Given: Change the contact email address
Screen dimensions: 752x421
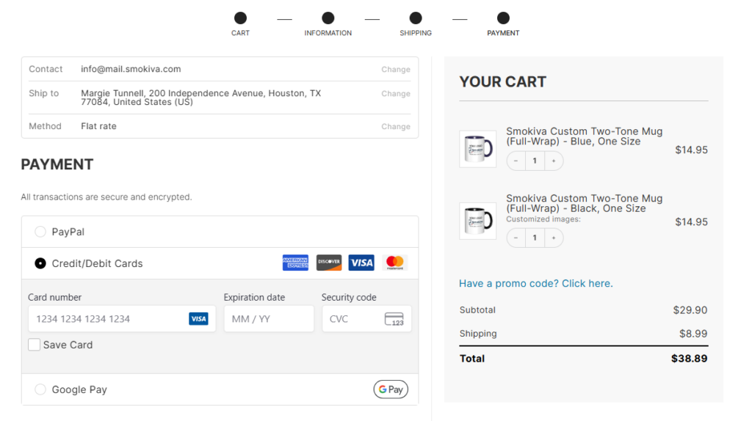Looking at the screenshot, I should pyautogui.click(x=395, y=70).
